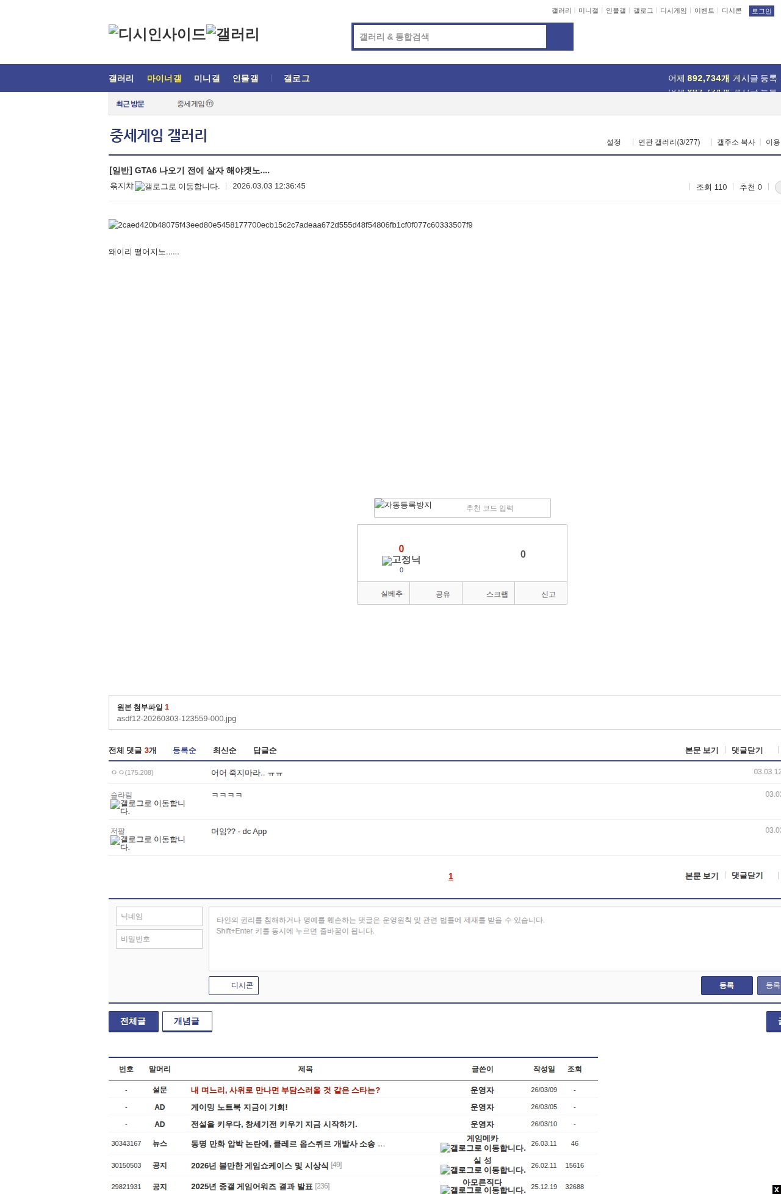Click commenter name ㅇㅇ(175.208)
Image resolution: width=781 pixels, height=1194 pixels.
[x=132, y=772]
